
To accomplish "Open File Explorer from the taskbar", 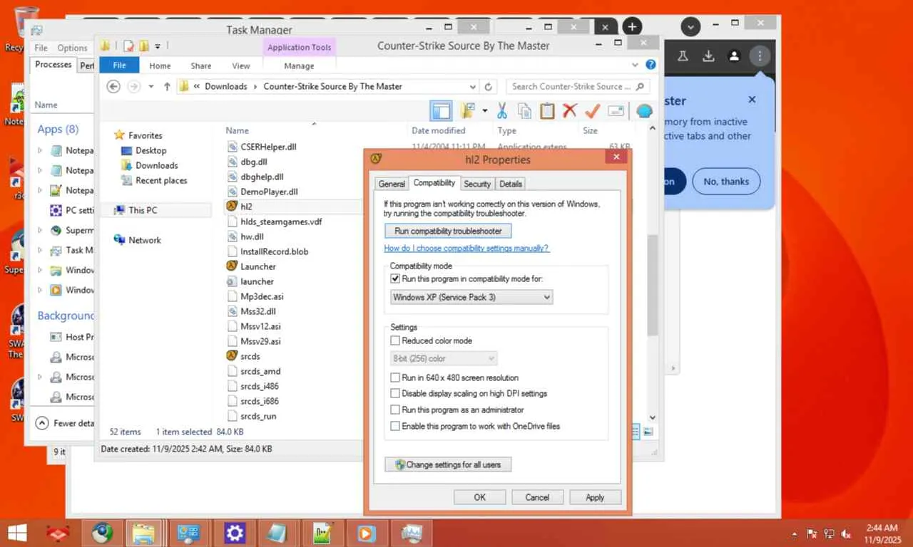I will click(143, 533).
